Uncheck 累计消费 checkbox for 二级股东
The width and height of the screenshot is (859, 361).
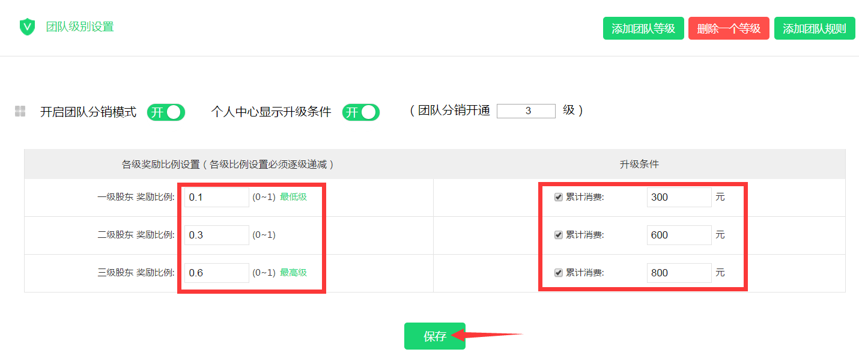(558, 235)
